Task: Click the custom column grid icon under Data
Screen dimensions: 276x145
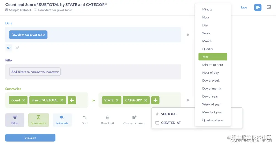Action: click(x=17, y=48)
